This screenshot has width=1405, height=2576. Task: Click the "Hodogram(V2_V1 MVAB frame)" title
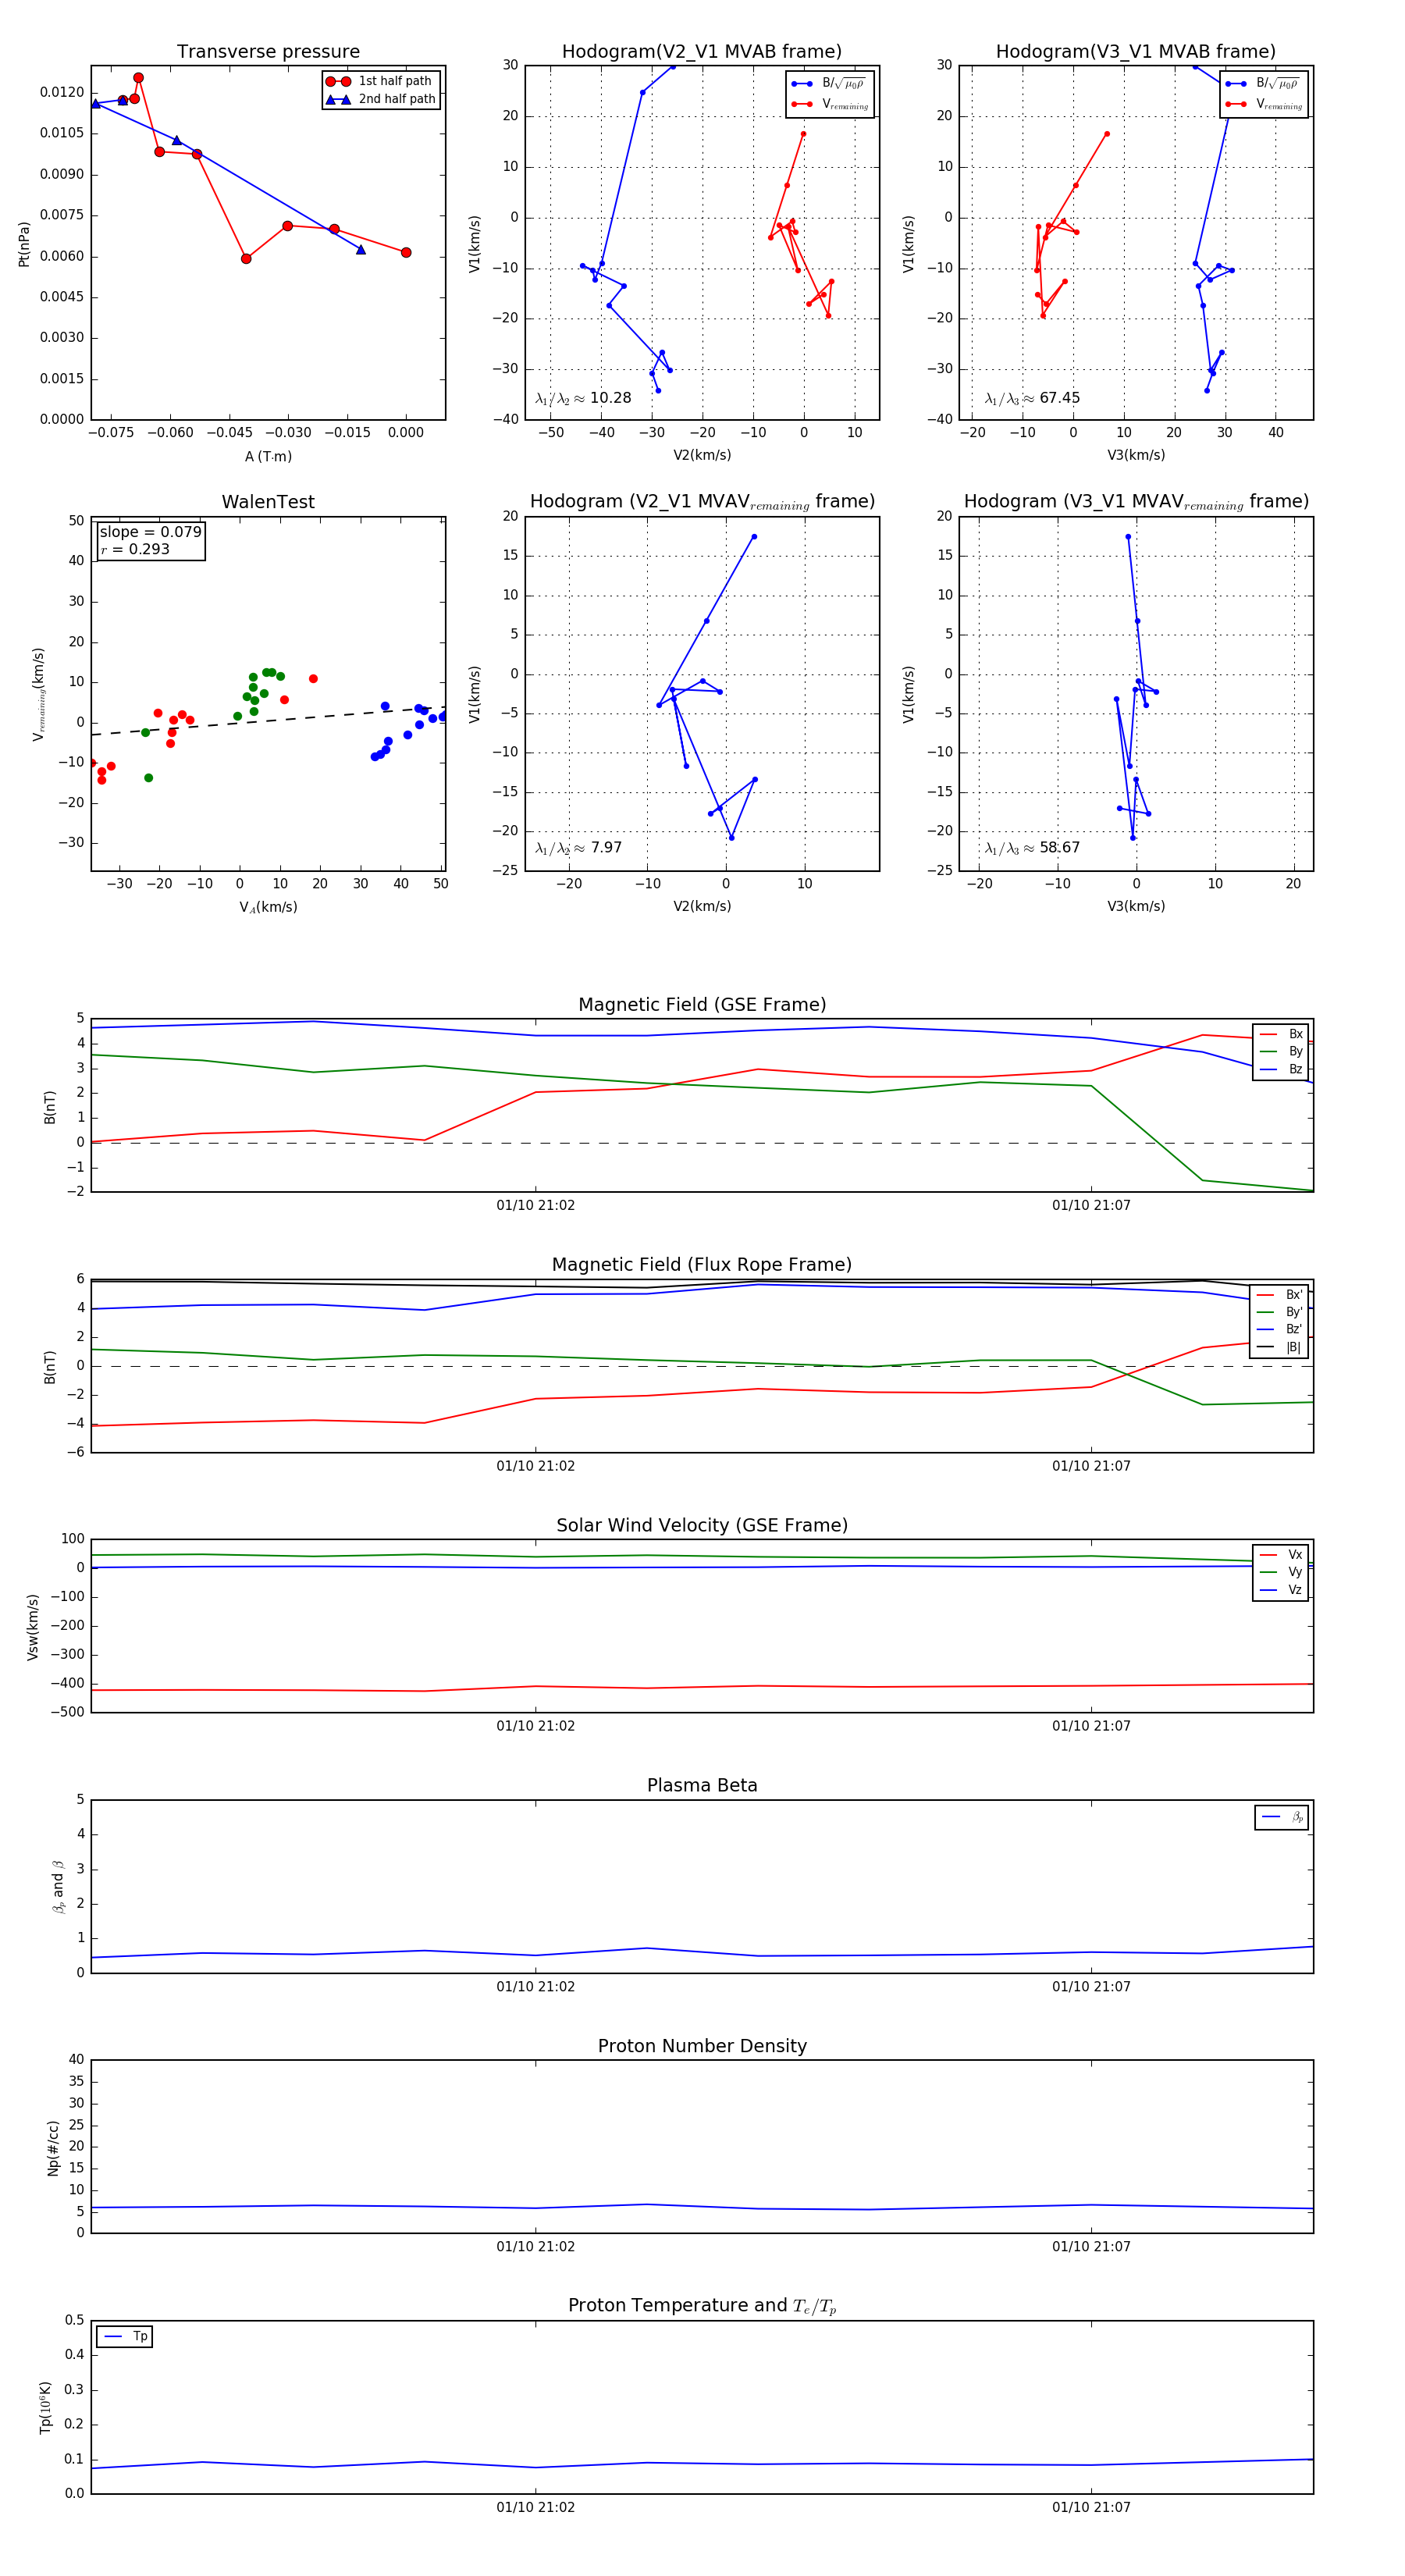(702, 52)
